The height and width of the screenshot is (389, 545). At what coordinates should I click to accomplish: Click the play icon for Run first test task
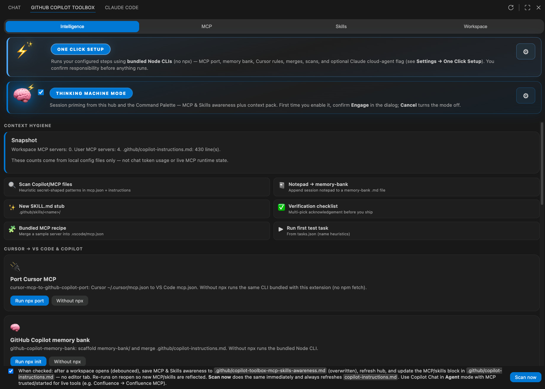pyautogui.click(x=281, y=229)
